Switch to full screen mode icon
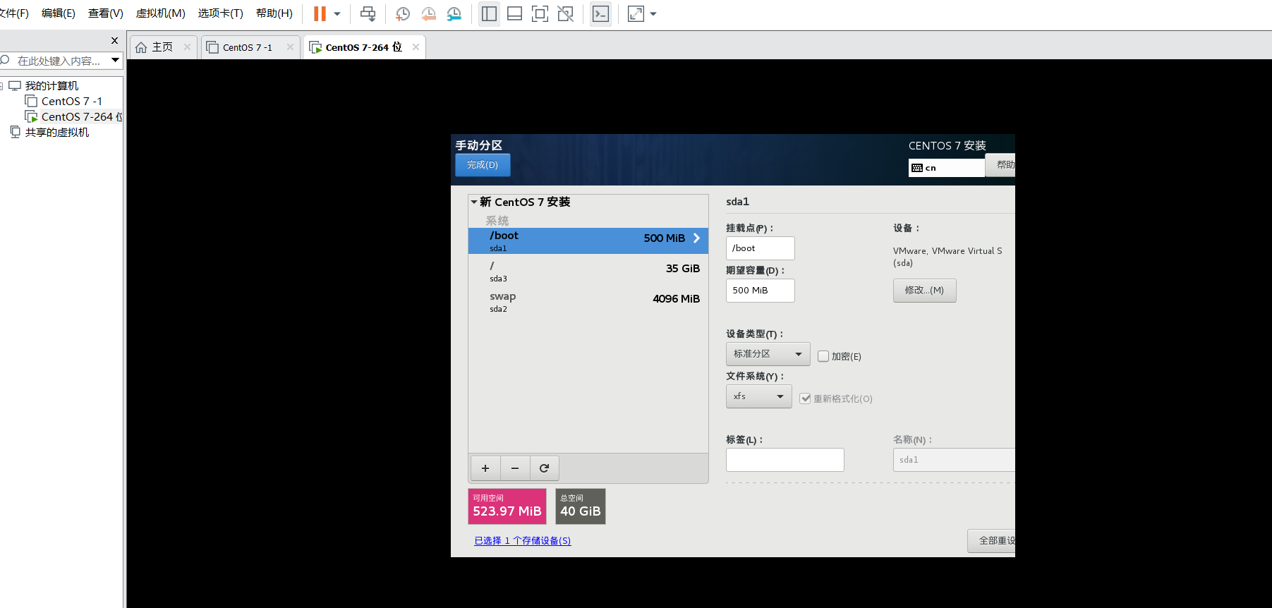The height and width of the screenshot is (608, 1272). (540, 14)
